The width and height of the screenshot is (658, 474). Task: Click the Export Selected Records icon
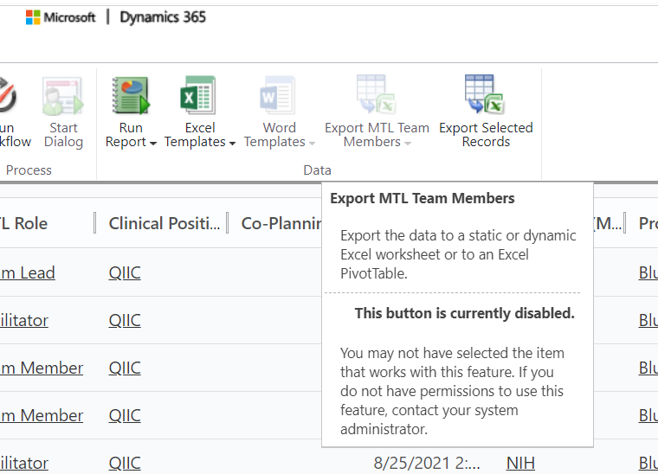pyautogui.click(x=485, y=94)
